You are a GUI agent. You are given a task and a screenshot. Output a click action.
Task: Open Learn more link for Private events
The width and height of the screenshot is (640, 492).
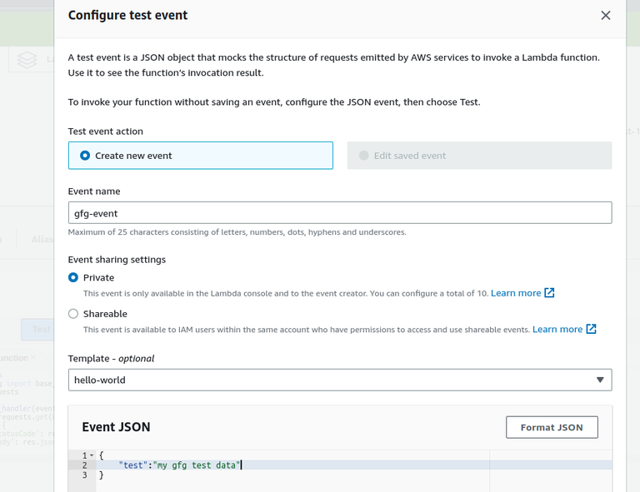point(516,293)
